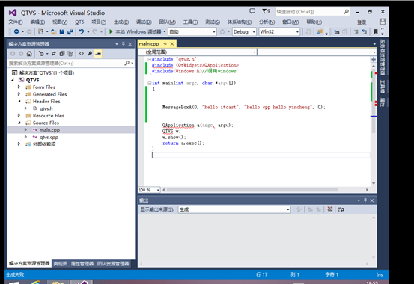Open the global scope dropdown in editor
414x284 pixels.
click(255, 52)
